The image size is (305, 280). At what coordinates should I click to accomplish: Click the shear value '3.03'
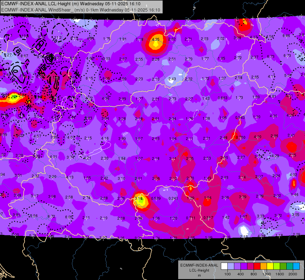tap(107, 59)
